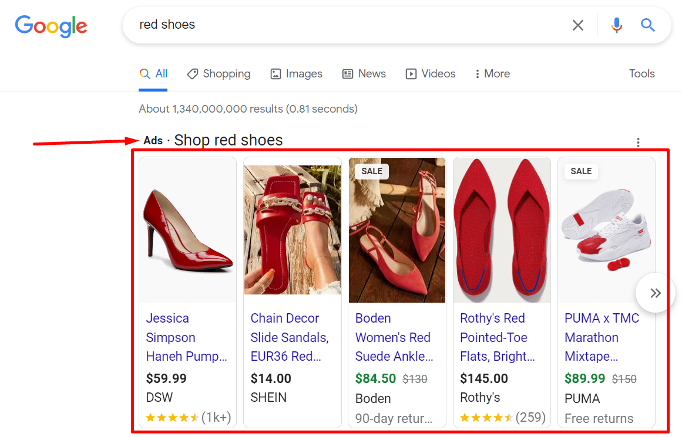The image size is (682, 437).
Task: Click the magnifying glass search icon
Action: point(647,25)
